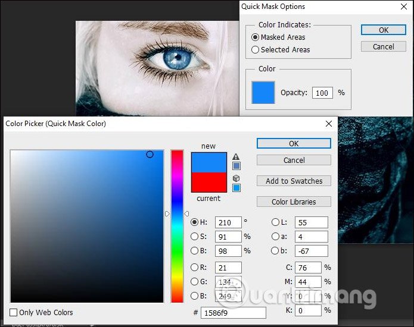Click OK in Color Picker dialog
The width and height of the screenshot is (414, 327).
[x=294, y=144]
